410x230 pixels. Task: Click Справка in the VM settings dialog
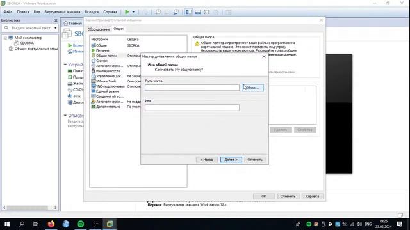[312, 196]
